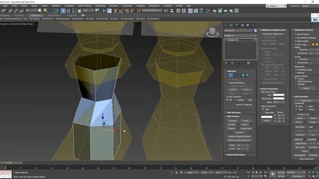Image resolution: width=319 pixels, height=179 pixels.
Task: Toggle Show Cage checkbox
Action: pyautogui.click(x=296, y=44)
